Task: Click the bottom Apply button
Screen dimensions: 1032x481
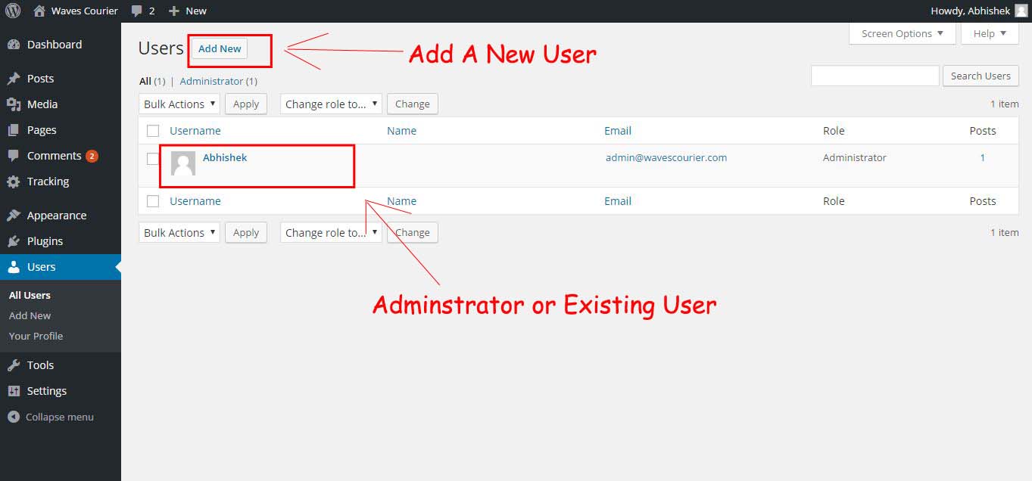Action: pos(246,232)
